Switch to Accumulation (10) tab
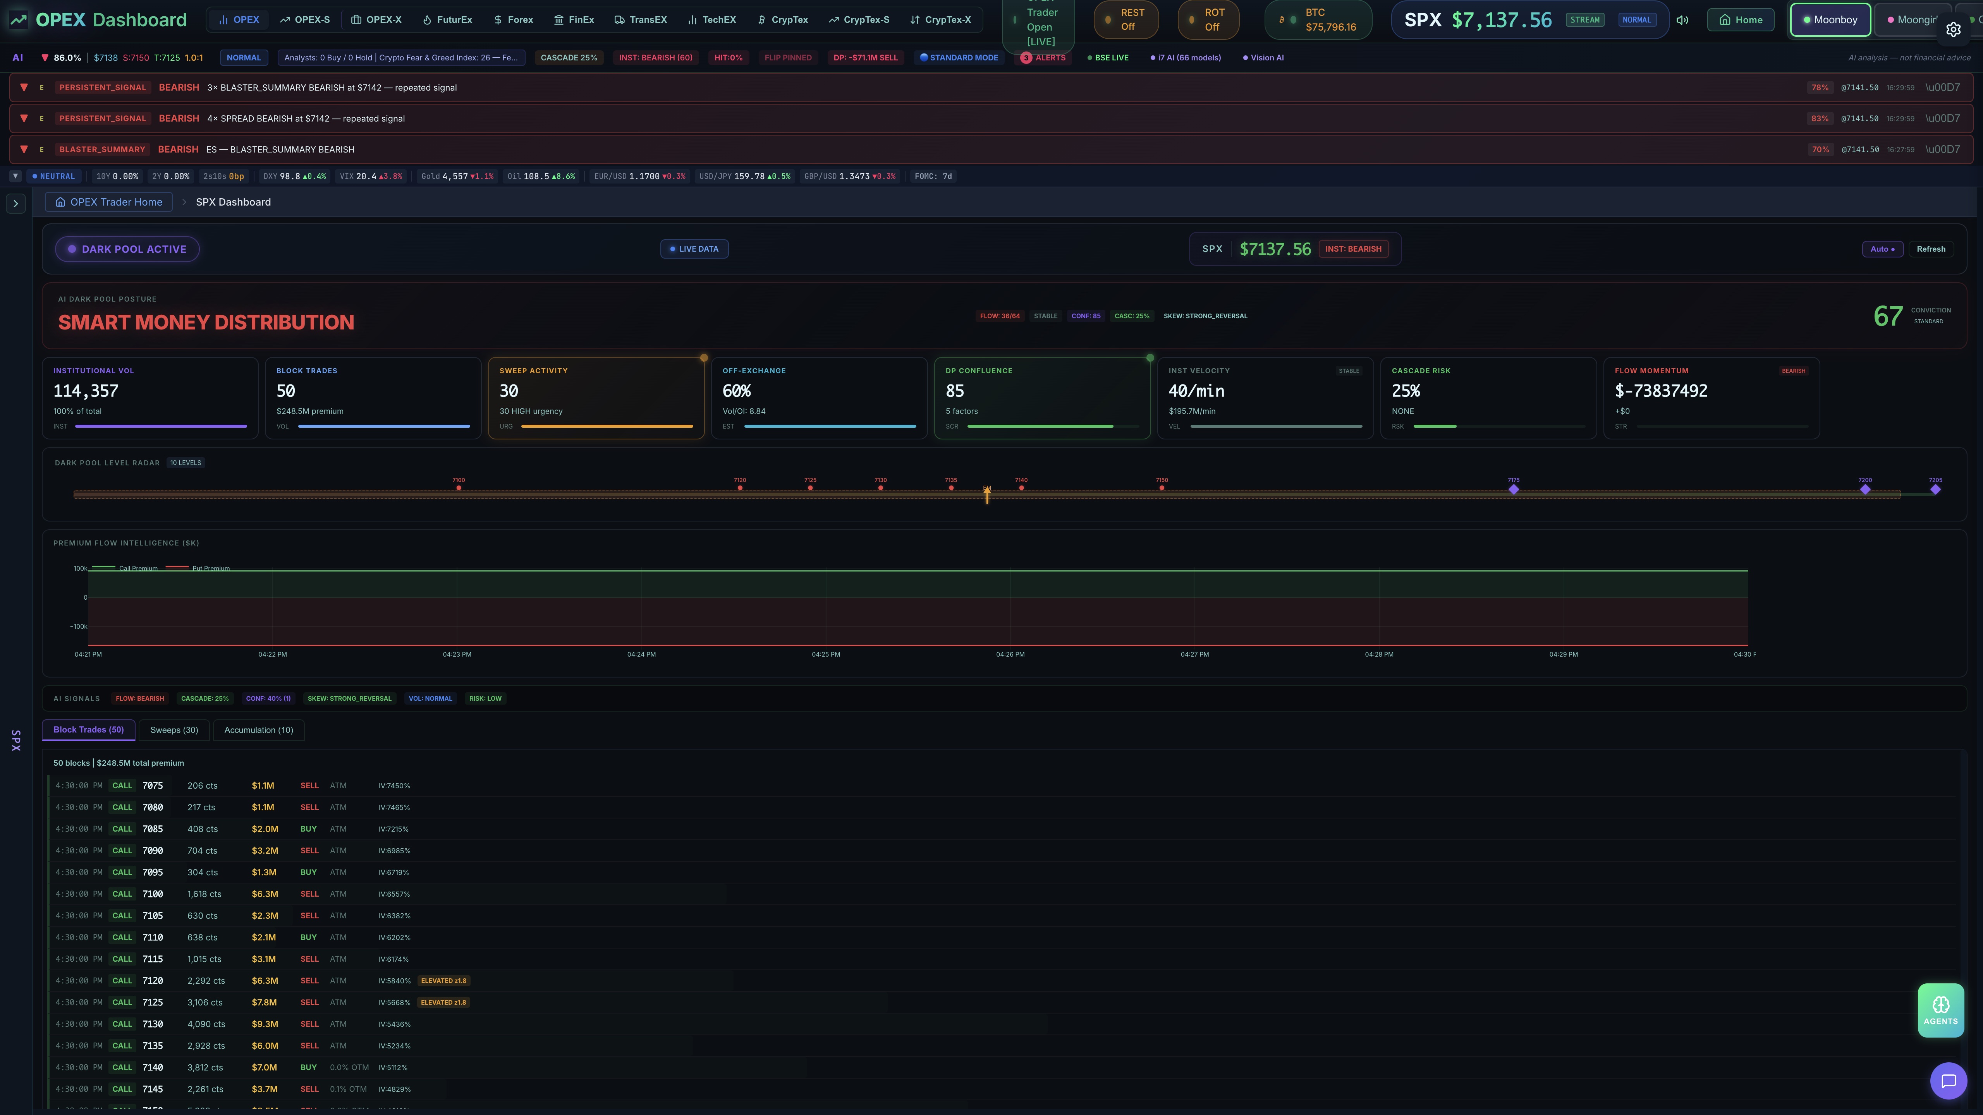The width and height of the screenshot is (1983, 1115). point(259,730)
